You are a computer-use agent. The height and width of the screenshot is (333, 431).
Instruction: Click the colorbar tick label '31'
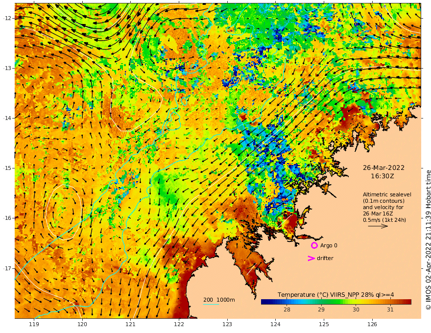click(x=390, y=309)
